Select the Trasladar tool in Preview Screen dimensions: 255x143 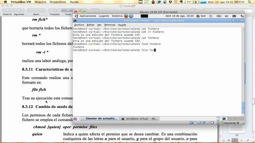(x=55, y=11)
